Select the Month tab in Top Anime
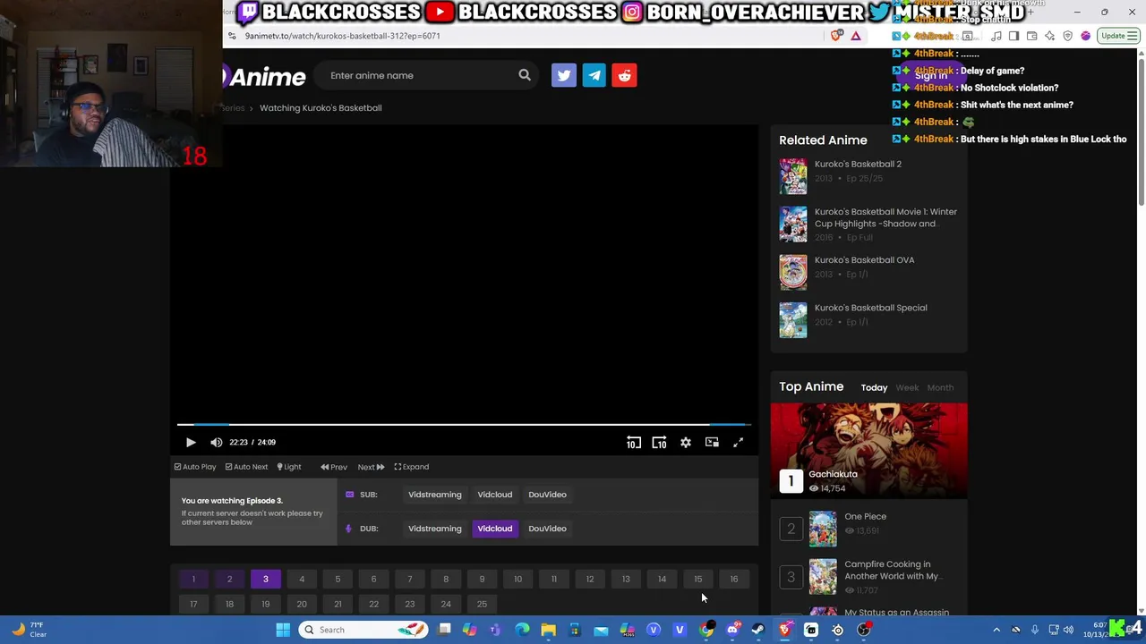The image size is (1146, 644). click(940, 387)
